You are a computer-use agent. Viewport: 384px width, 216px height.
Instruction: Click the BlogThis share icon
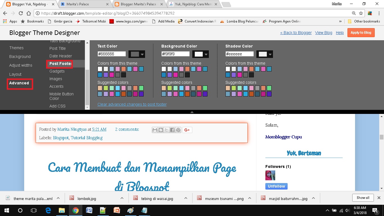tap(161, 130)
